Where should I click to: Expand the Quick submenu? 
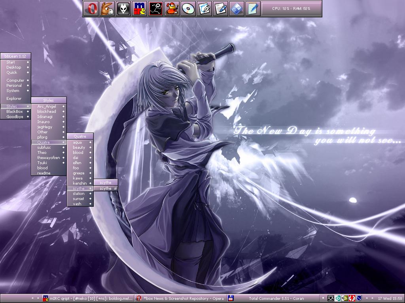(15, 73)
